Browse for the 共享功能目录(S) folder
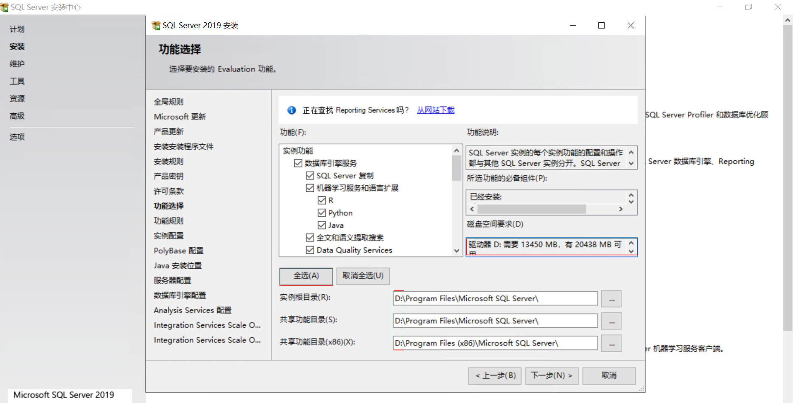The height and width of the screenshot is (403, 793). [612, 321]
